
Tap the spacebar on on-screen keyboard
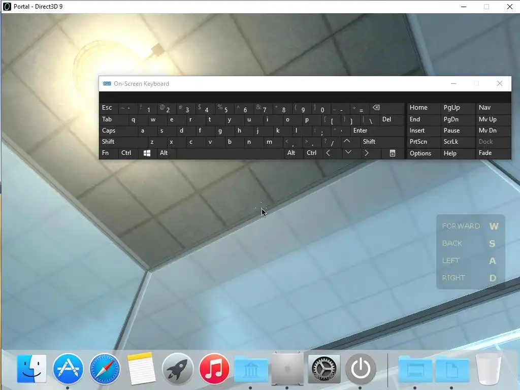click(x=230, y=153)
